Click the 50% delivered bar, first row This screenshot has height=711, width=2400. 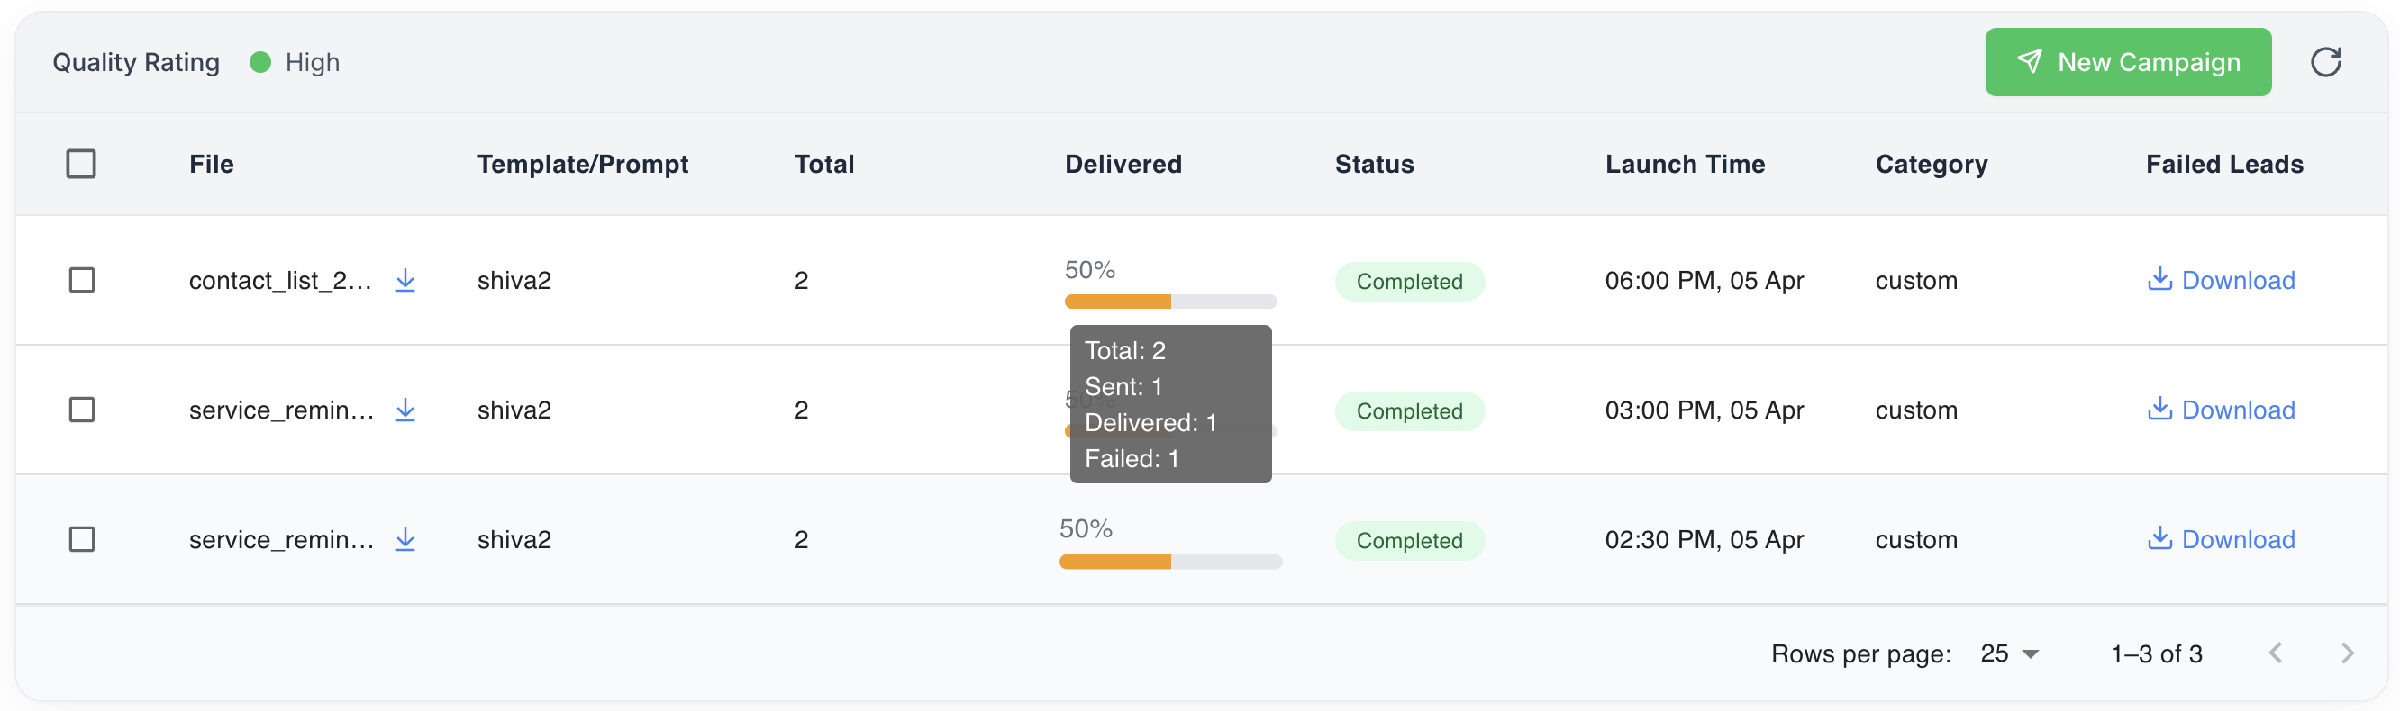[1169, 301]
